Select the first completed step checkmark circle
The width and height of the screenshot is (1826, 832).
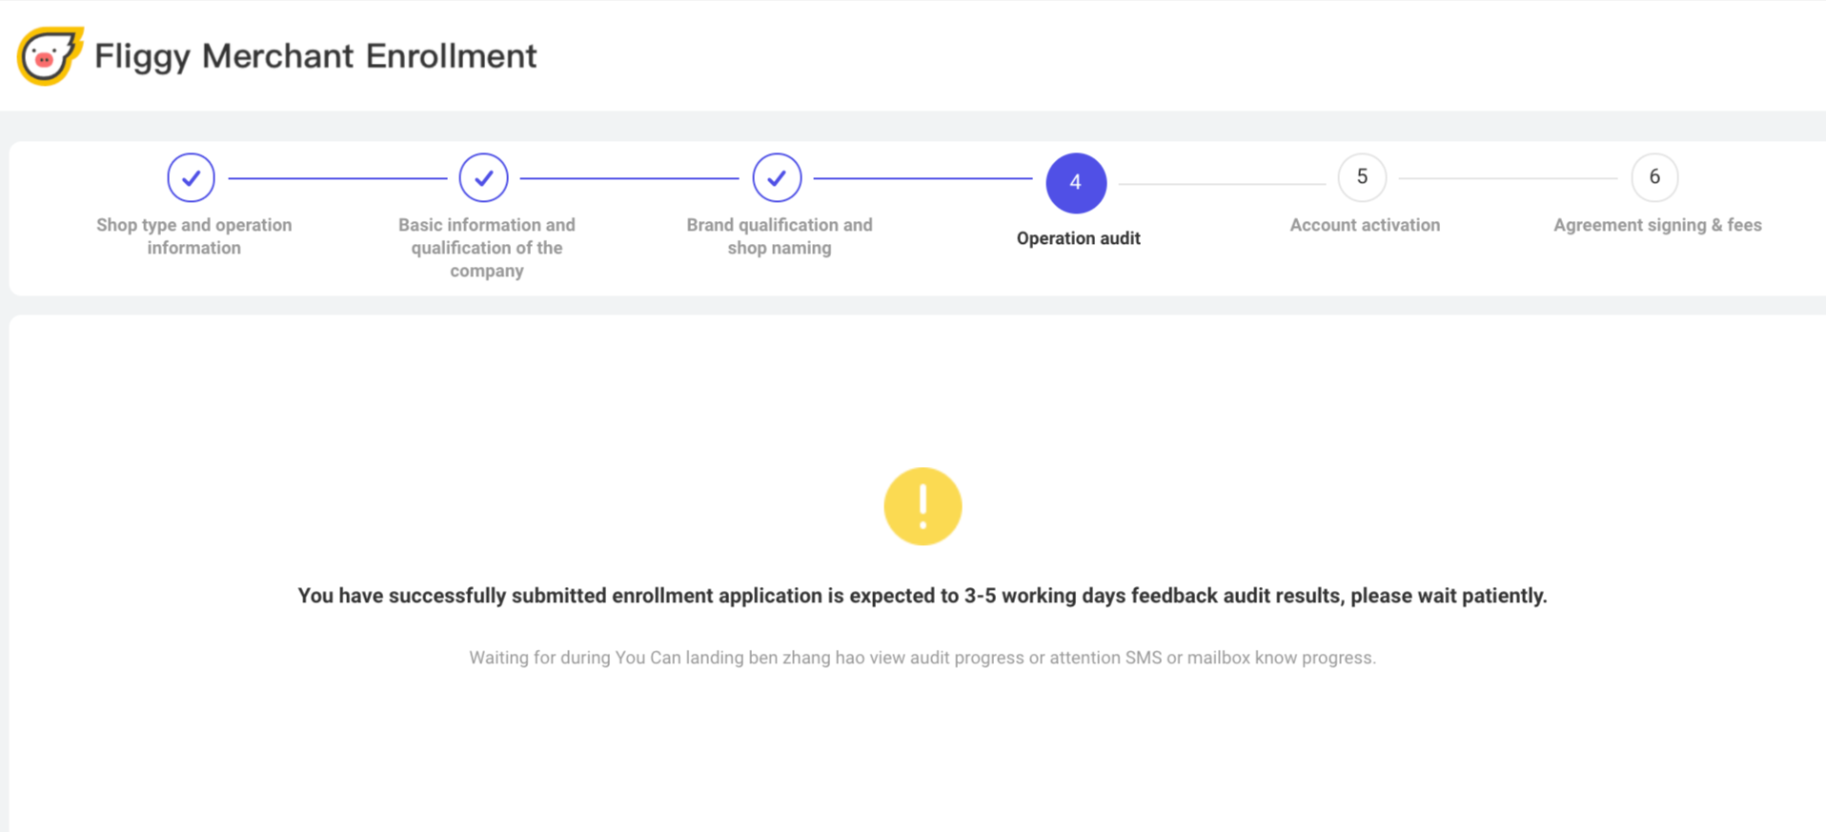(191, 177)
